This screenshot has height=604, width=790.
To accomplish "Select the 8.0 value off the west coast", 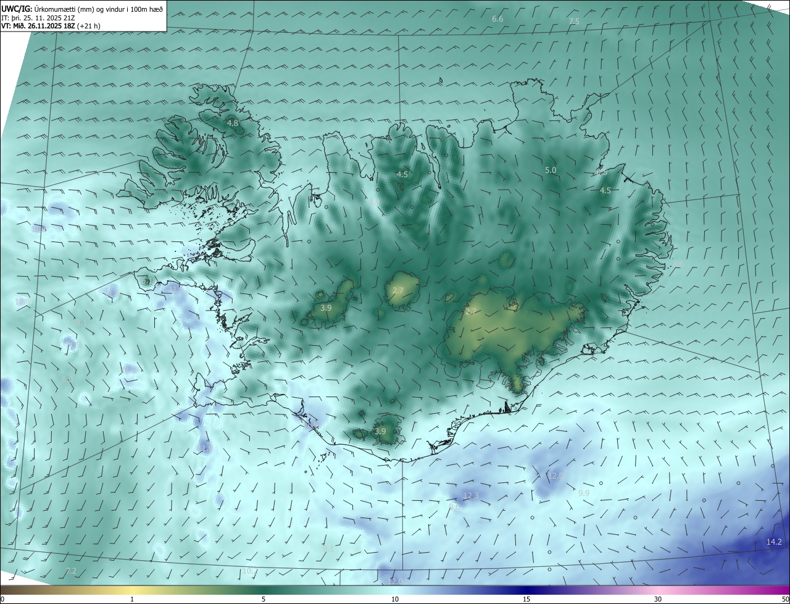I will point(67,379).
